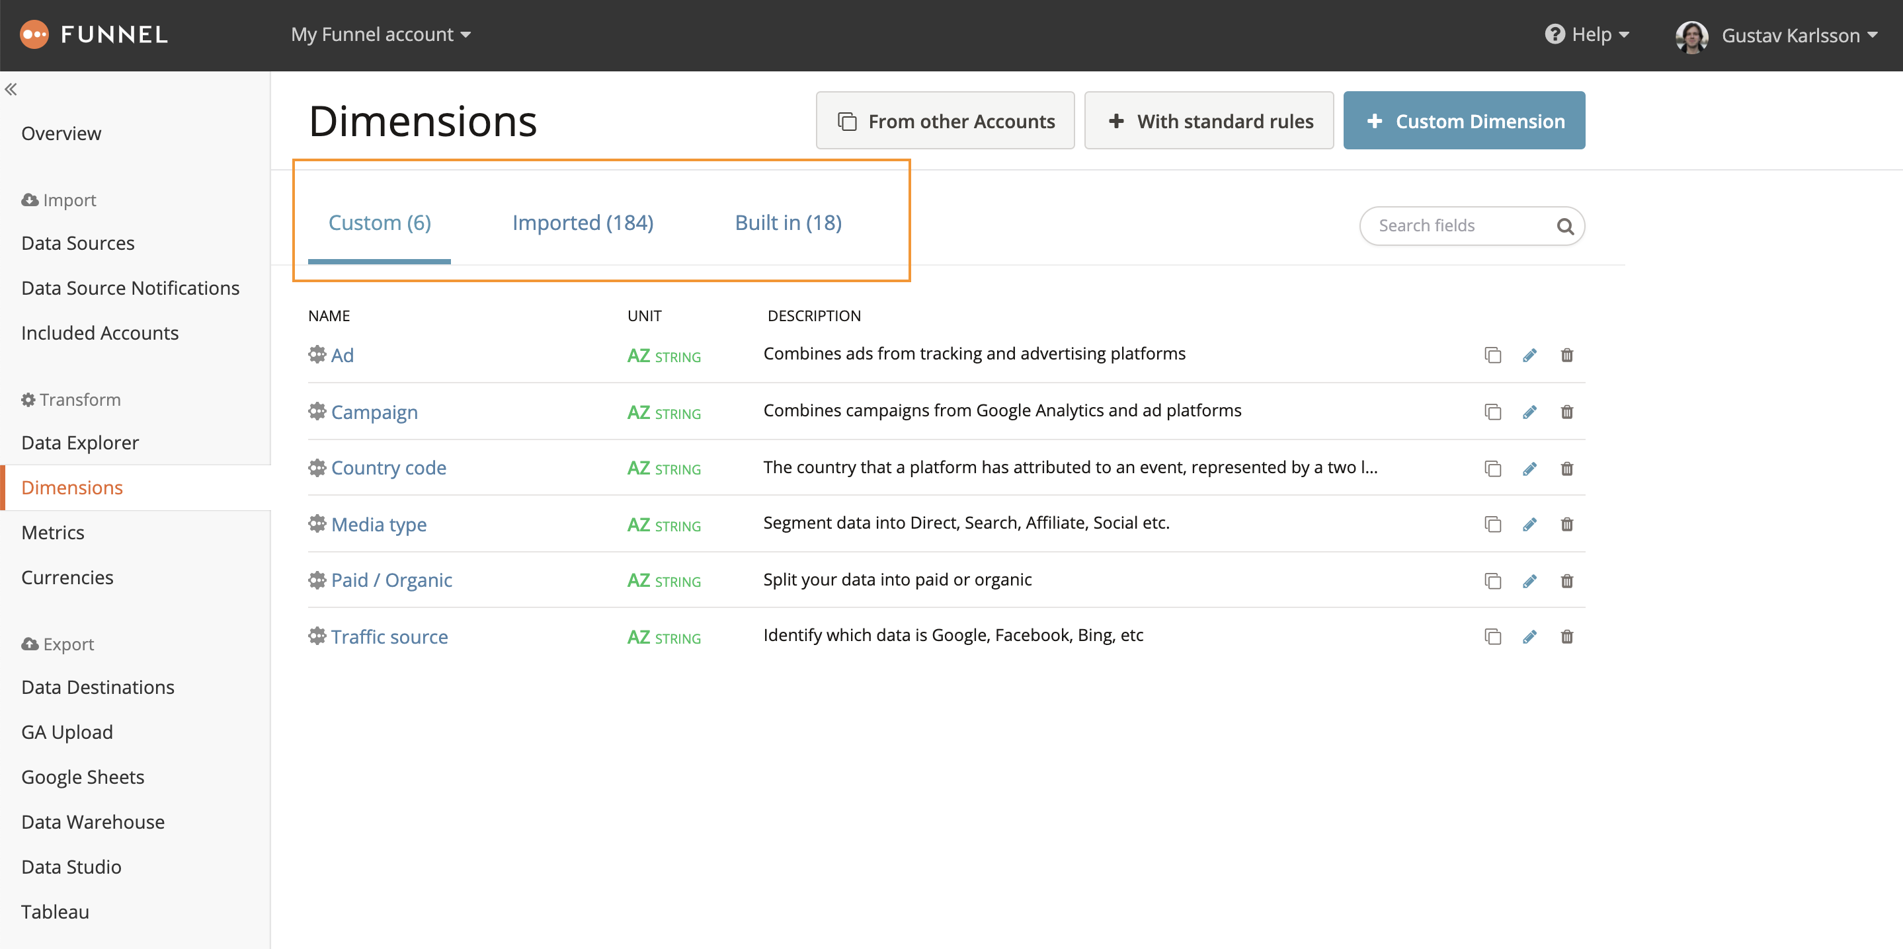The width and height of the screenshot is (1903, 949).
Task: Switch to the Built in (18) tab
Action: [x=788, y=222]
